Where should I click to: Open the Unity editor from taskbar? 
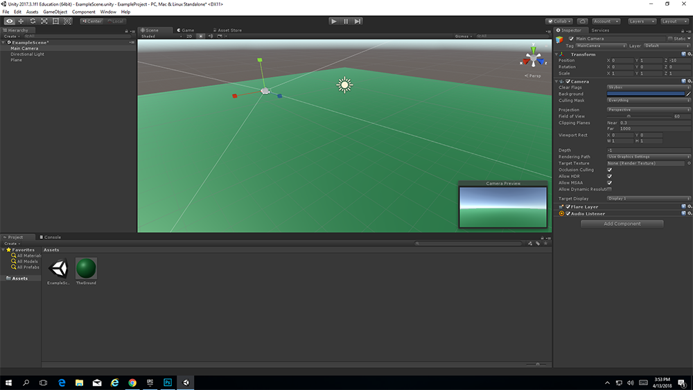click(186, 382)
